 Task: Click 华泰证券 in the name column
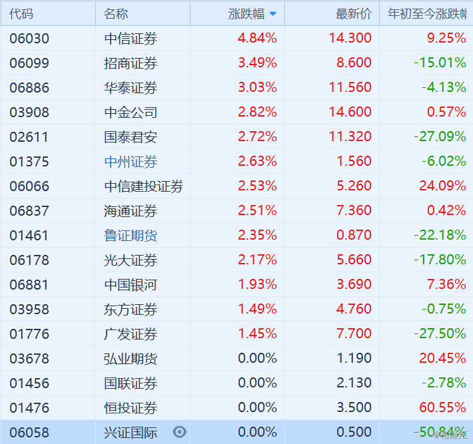click(131, 88)
